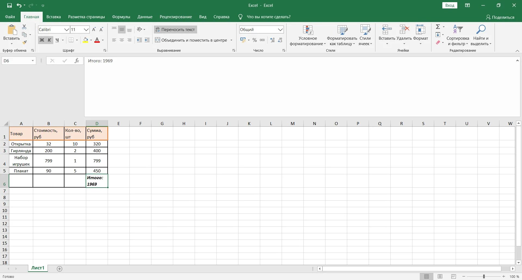Open the Файл tab
522x280 pixels.
click(x=10, y=17)
